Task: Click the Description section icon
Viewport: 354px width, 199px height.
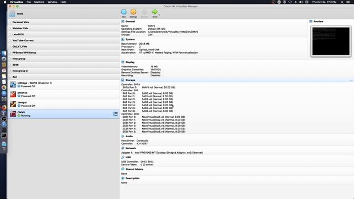Action: click(123, 178)
